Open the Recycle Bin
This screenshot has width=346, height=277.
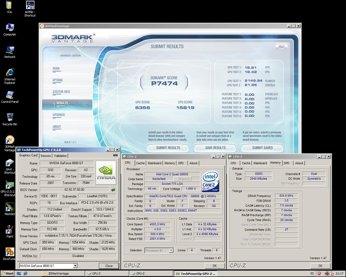click(x=10, y=119)
